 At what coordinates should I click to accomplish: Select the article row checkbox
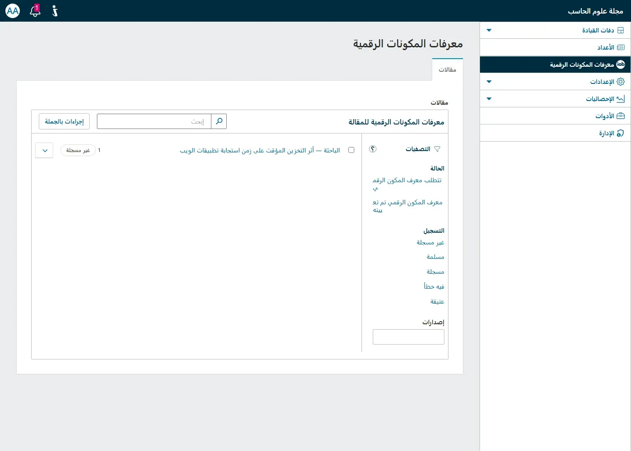[x=352, y=150]
